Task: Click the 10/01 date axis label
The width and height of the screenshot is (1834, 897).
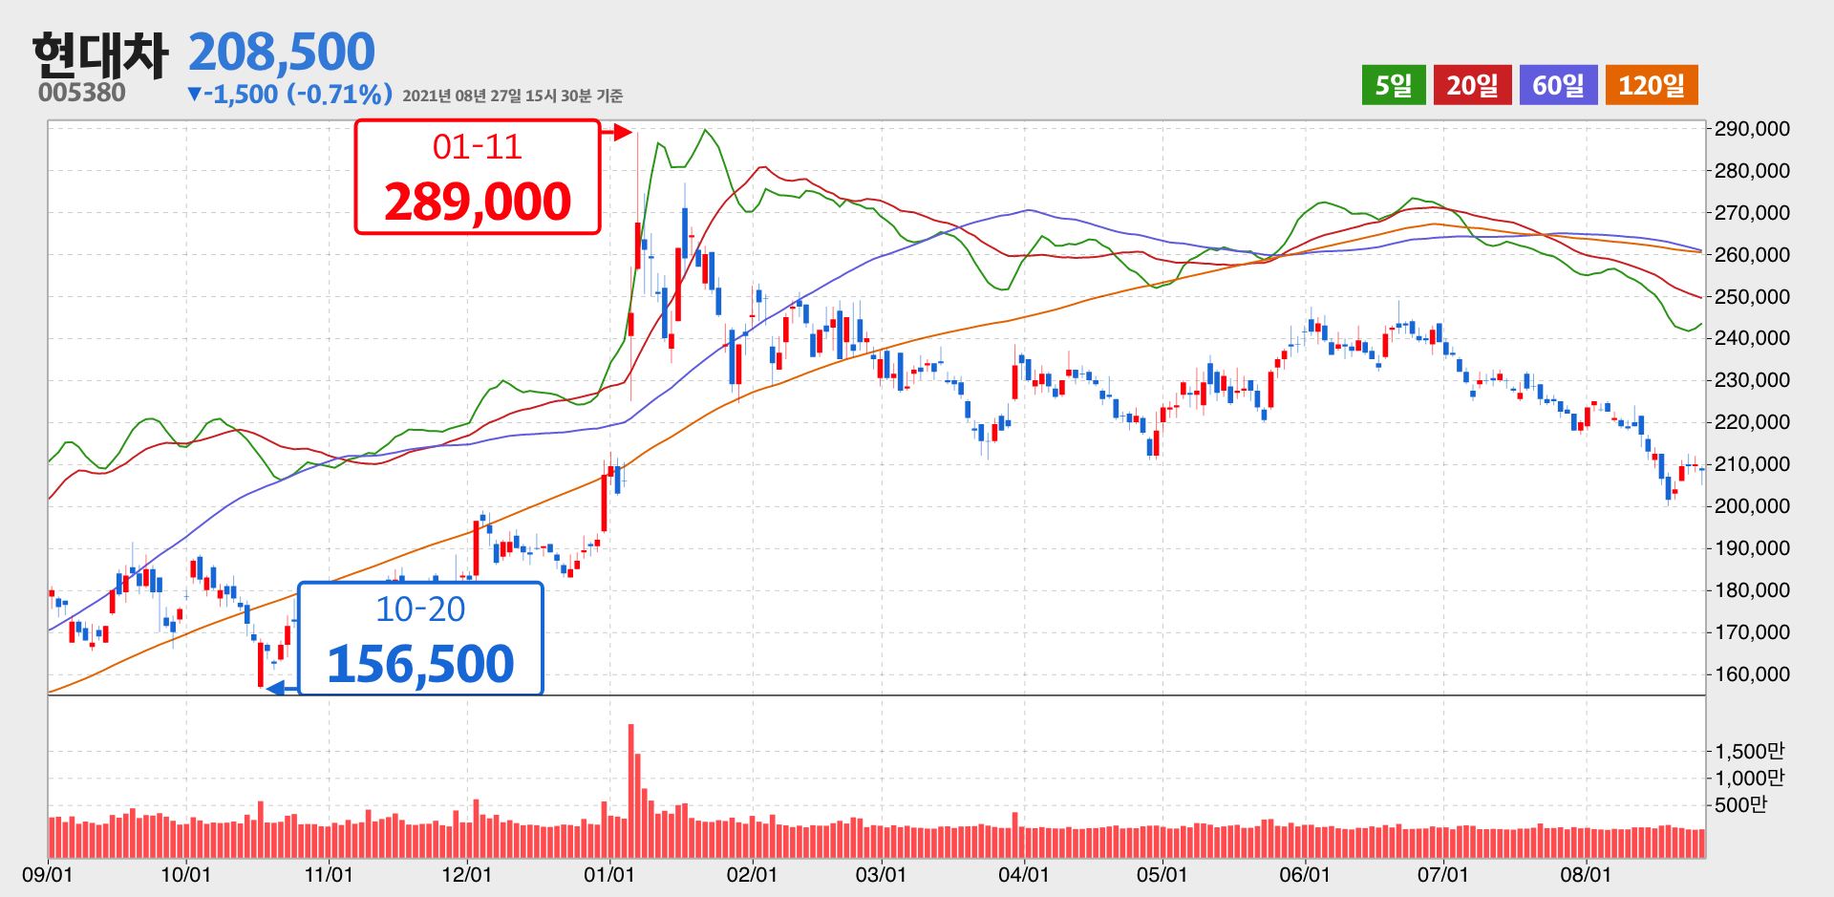Action: tap(185, 875)
